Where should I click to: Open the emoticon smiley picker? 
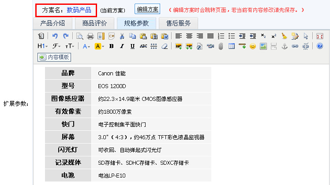(x=253, y=46)
